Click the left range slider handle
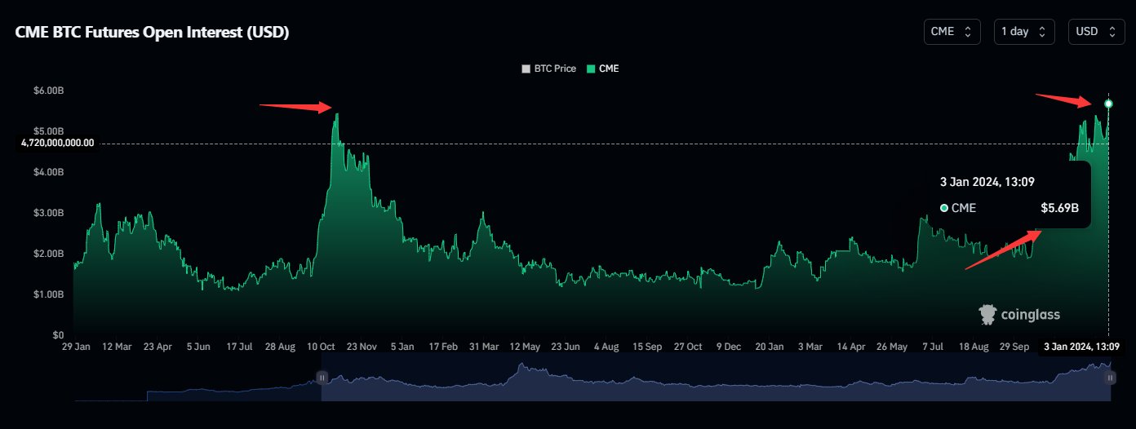This screenshot has height=429, width=1136. pos(322,378)
